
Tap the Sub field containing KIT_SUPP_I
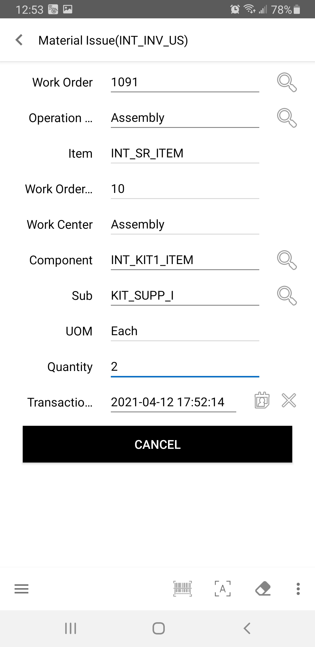pos(185,296)
